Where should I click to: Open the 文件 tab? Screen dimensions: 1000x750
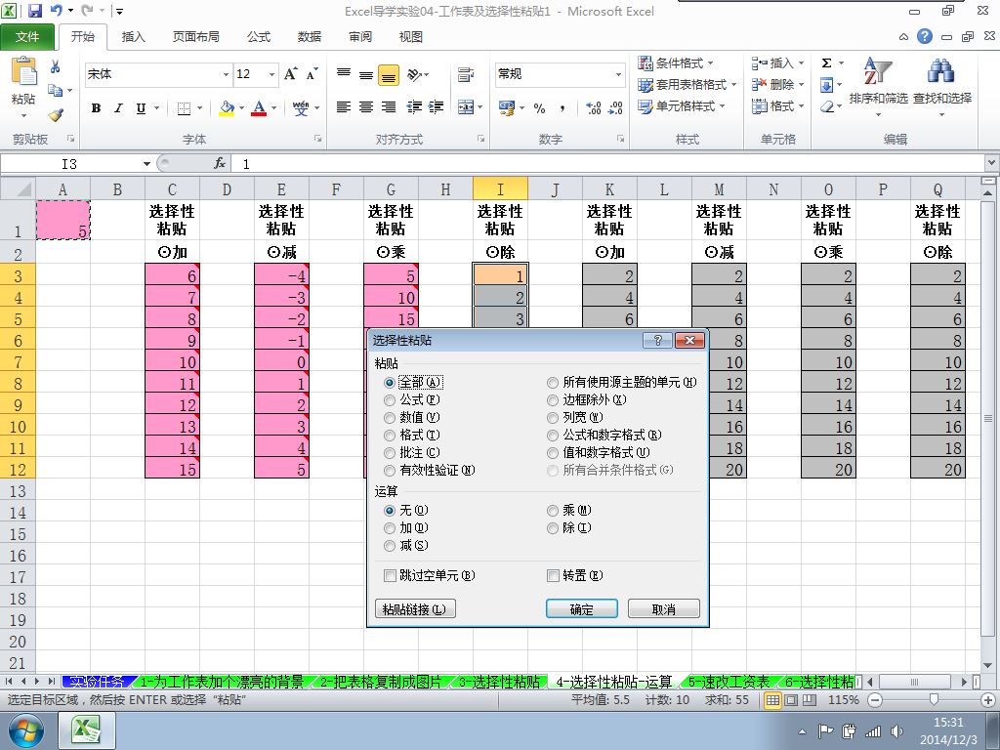[27, 37]
